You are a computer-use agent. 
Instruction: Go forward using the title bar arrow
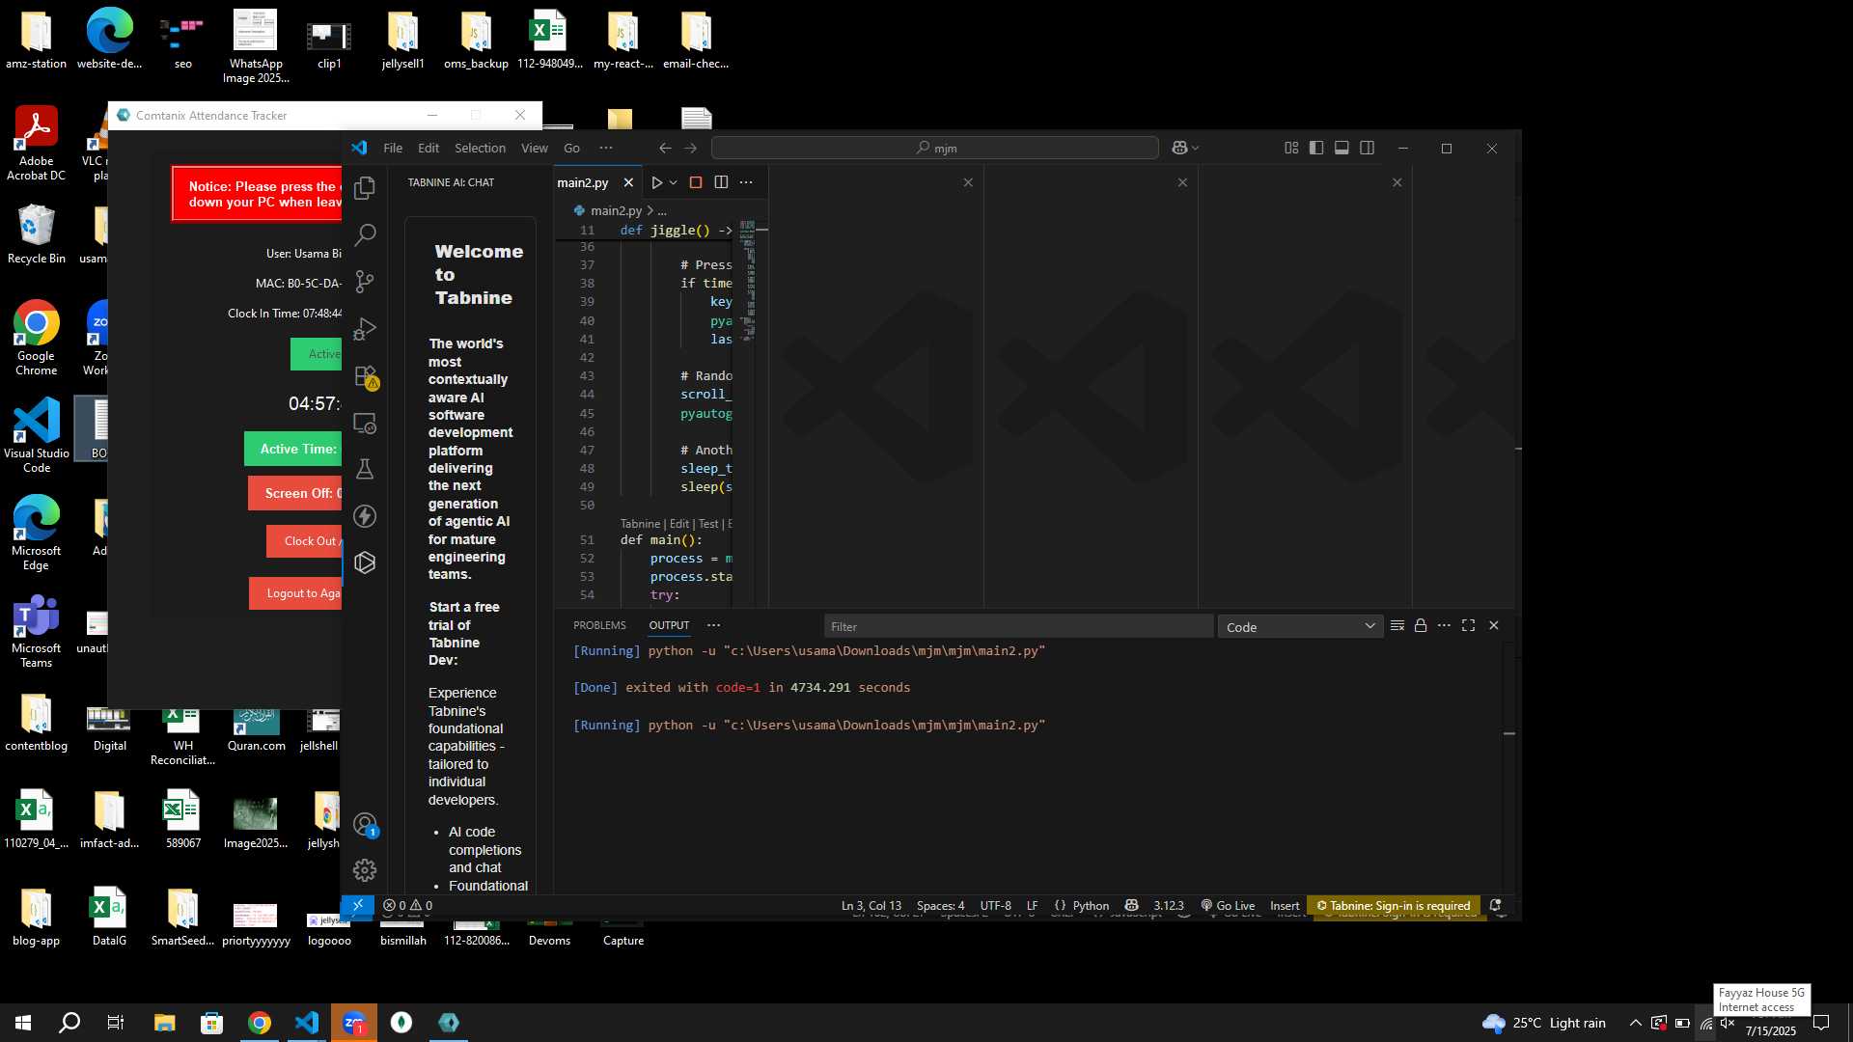pos(690,148)
